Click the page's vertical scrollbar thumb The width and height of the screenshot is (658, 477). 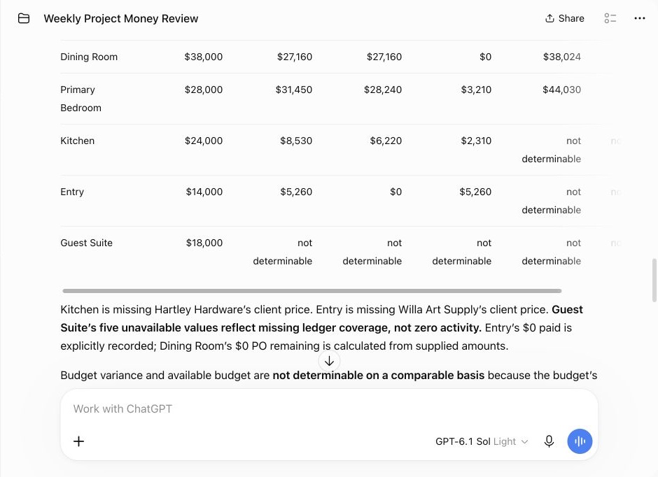(x=654, y=280)
